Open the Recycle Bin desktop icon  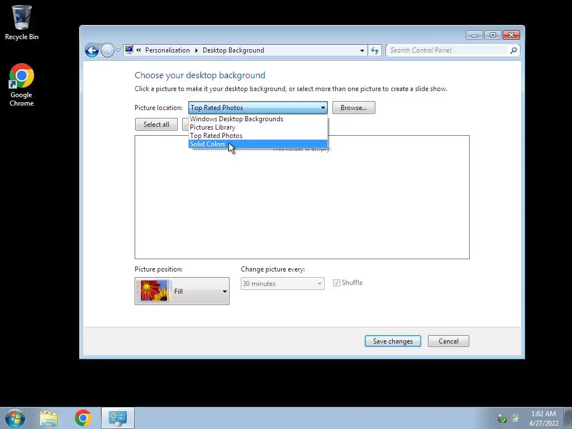(22, 22)
